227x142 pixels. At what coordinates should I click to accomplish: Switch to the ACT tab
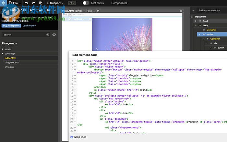(32, 10)
